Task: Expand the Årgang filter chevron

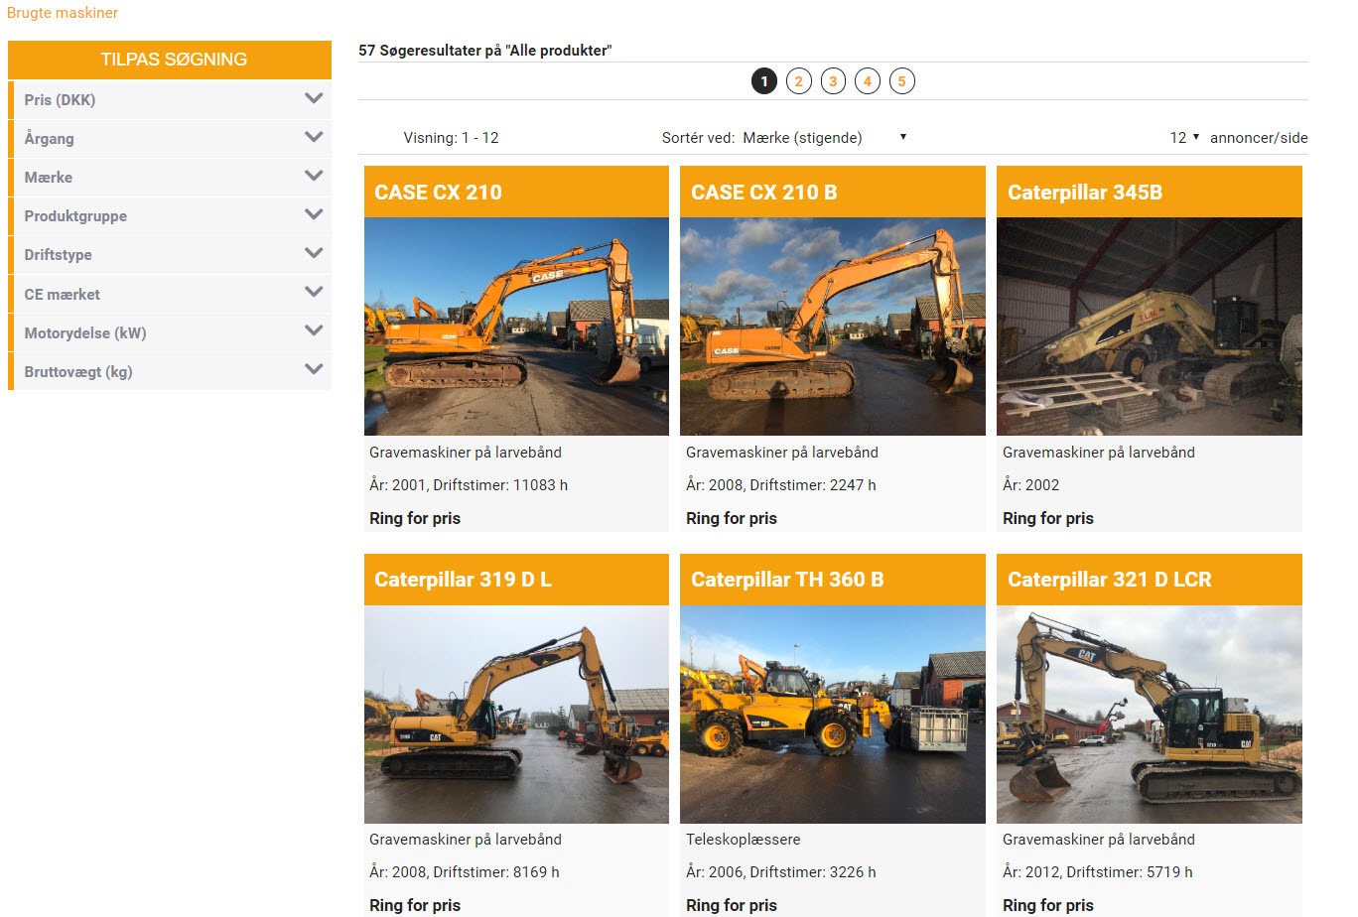Action: tap(314, 137)
